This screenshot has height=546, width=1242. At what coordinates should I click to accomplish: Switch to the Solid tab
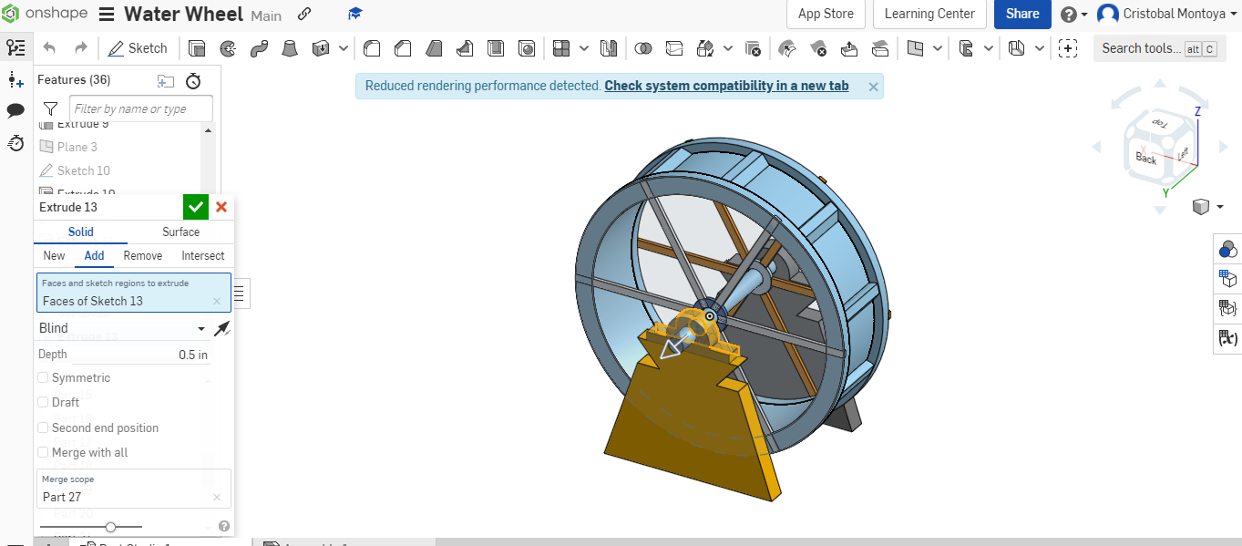coord(81,232)
